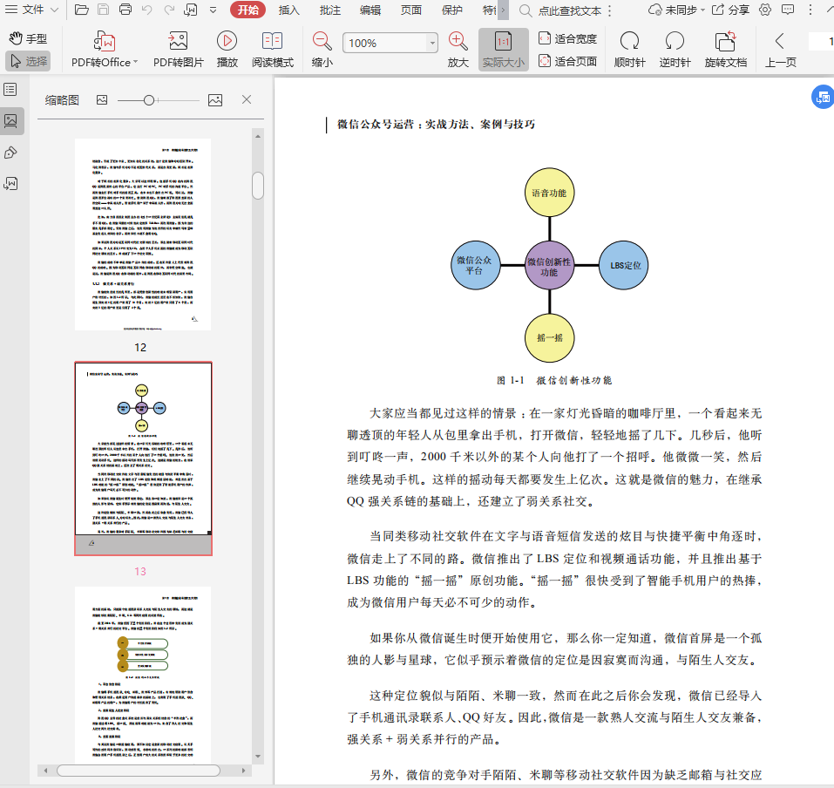Open the settings gear icon
Image resolution: width=834 pixels, height=788 pixels.
pyautogui.click(x=765, y=10)
